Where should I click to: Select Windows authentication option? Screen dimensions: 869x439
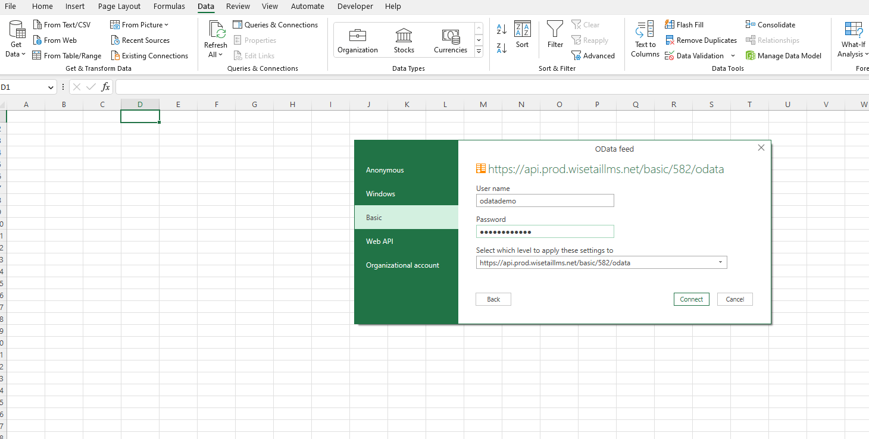click(x=406, y=194)
